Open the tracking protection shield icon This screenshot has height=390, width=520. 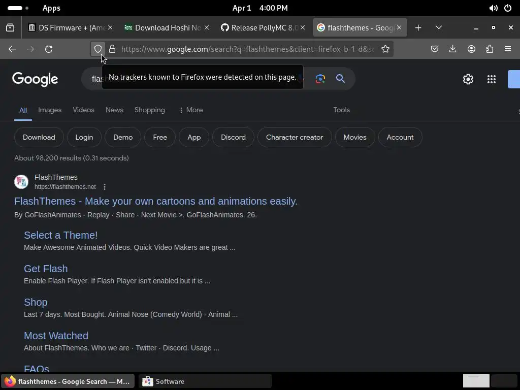coord(98,49)
